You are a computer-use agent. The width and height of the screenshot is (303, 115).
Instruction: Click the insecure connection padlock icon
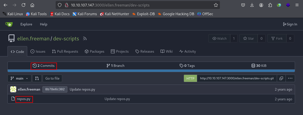[66, 5]
